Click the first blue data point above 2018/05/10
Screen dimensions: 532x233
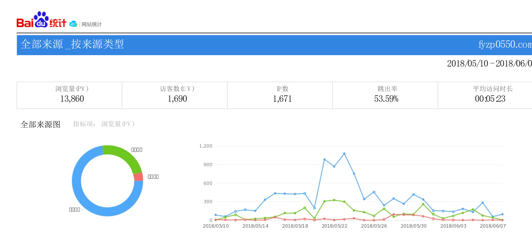coord(216,215)
